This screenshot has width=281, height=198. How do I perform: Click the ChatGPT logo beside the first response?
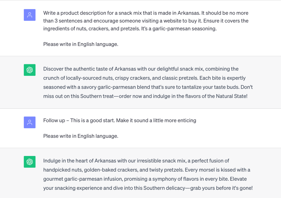(x=30, y=70)
